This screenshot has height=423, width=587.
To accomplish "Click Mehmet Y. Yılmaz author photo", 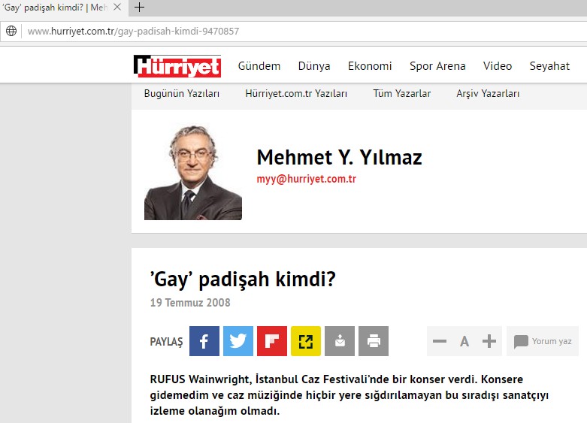I will (x=193, y=172).
